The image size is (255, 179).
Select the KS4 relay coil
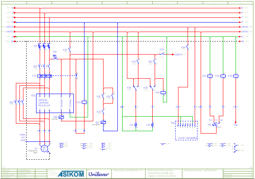pyautogui.click(x=163, y=92)
